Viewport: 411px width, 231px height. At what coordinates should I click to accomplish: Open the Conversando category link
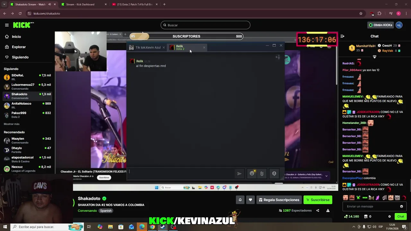[x=87, y=211]
